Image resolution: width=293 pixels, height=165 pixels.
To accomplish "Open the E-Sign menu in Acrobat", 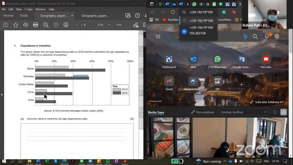I will click(x=28, y=9).
